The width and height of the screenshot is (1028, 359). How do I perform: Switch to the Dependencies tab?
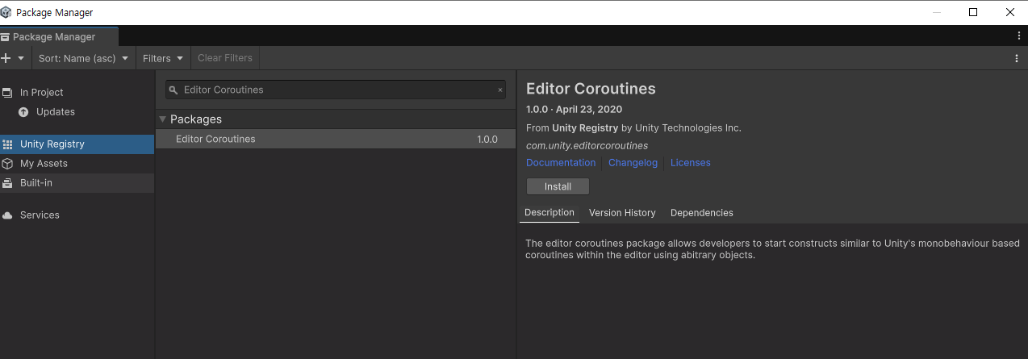coord(702,213)
